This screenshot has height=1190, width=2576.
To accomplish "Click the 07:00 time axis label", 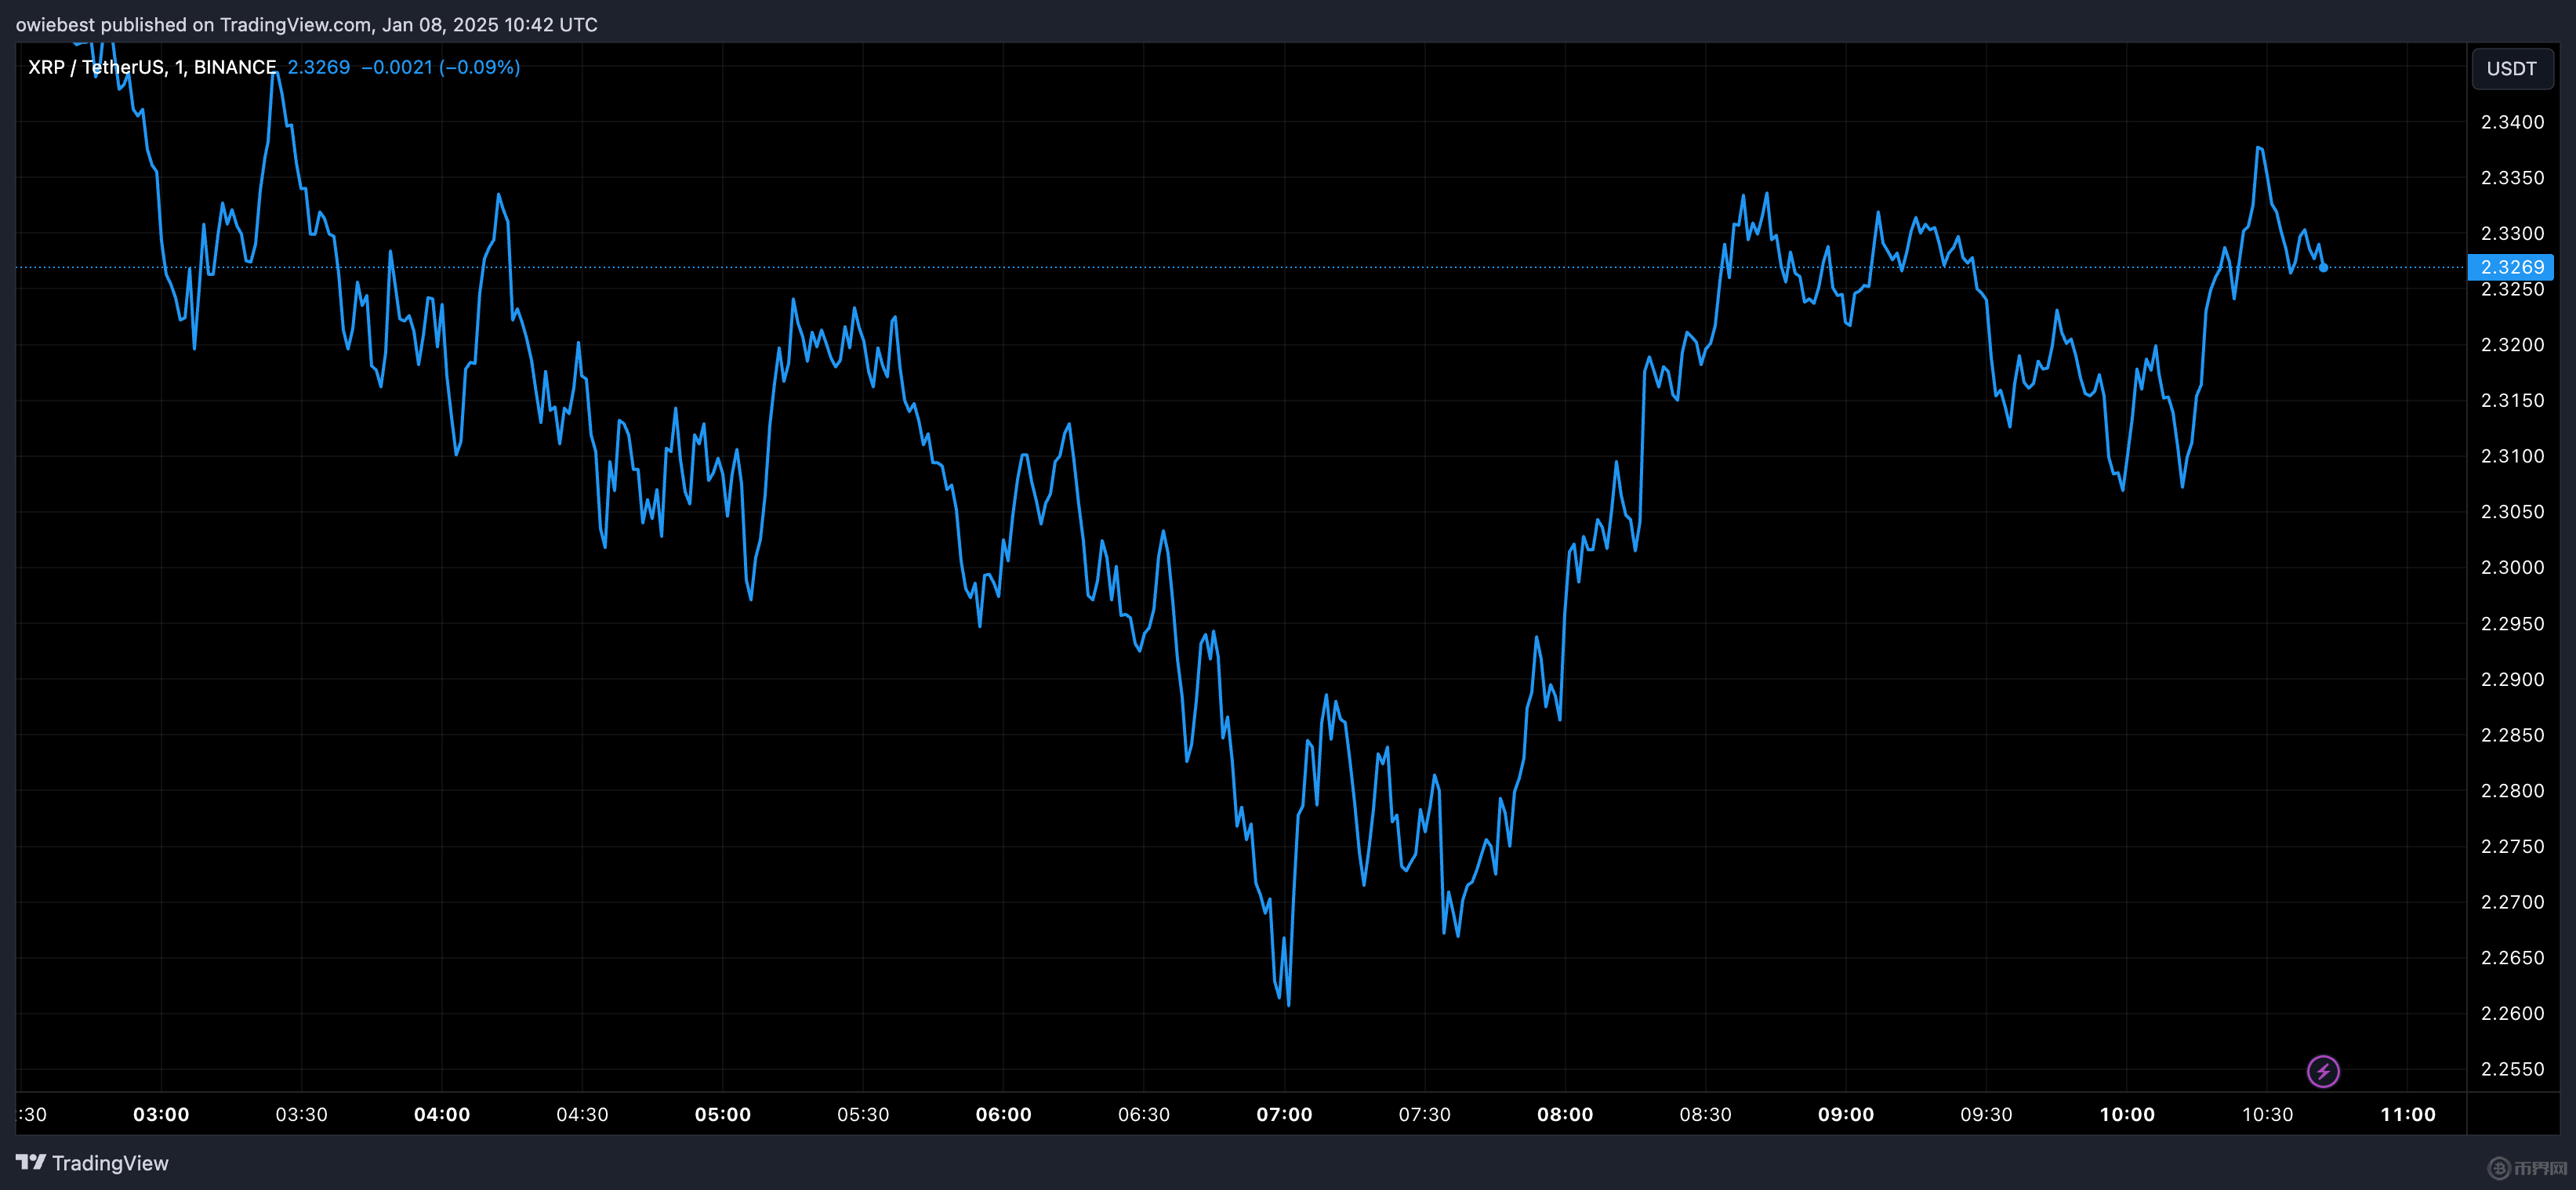I will click(x=1284, y=1114).
